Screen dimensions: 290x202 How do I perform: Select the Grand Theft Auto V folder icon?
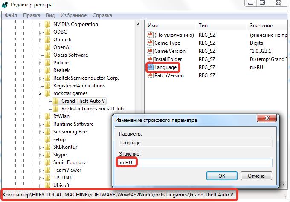tap(56, 101)
